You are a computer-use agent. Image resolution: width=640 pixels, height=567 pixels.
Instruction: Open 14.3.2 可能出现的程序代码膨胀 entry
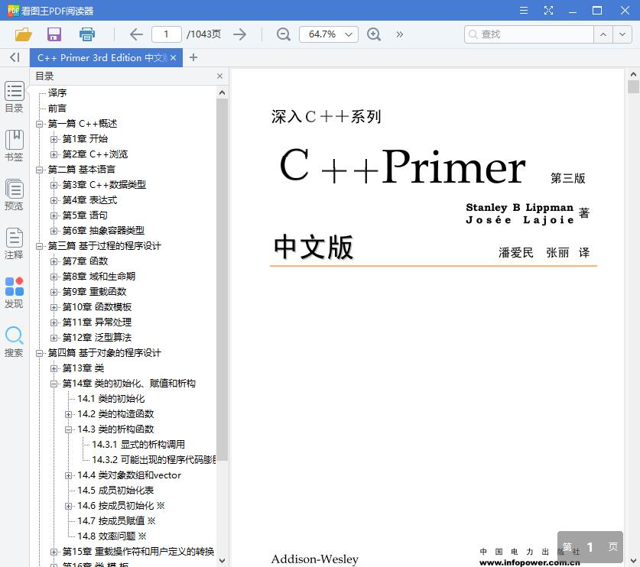[x=154, y=460]
